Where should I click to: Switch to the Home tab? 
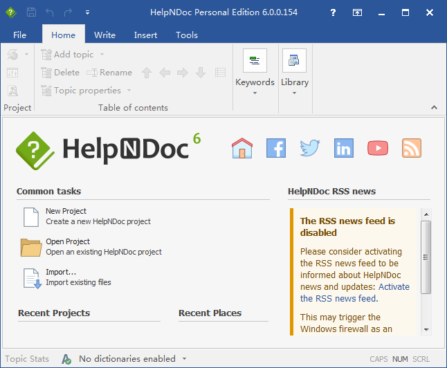point(63,35)
